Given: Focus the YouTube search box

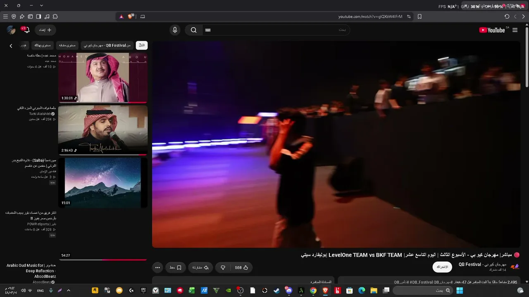Looking at the screenshot, I should pyautogui.click(x=276, y=30).
